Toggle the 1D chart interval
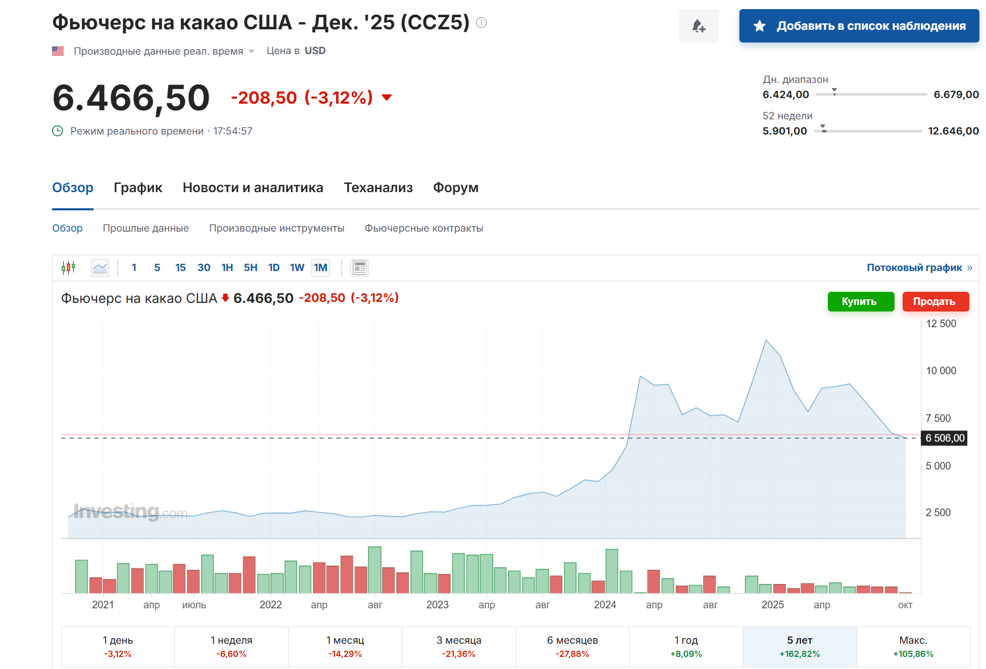The width and height of the screenshot is (986, 669). click(x=273, y=267)
